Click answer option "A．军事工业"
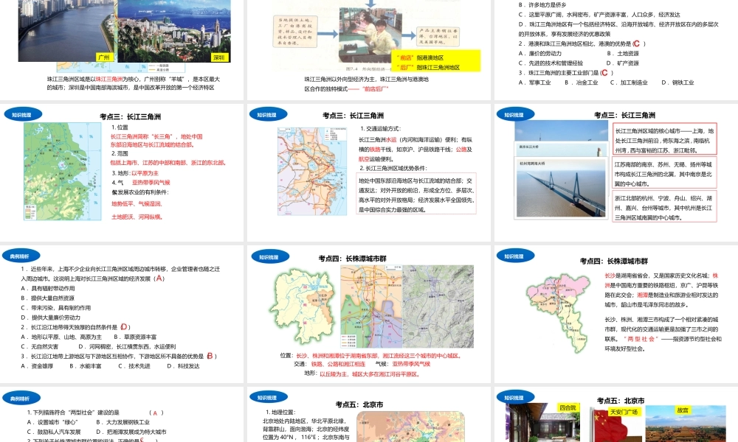This screenshot has height=442, width=738. [x=534, y=83]
